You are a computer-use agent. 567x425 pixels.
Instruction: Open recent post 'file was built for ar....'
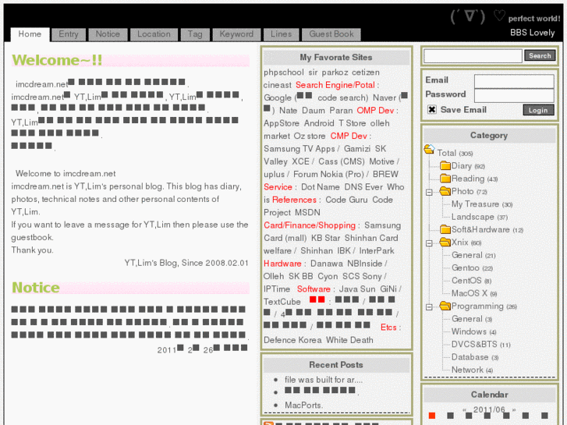pos(324,380)
